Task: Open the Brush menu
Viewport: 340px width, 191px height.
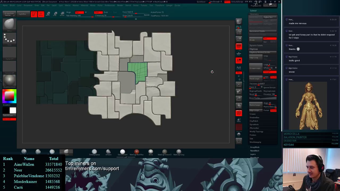Action: pos(12,5)
